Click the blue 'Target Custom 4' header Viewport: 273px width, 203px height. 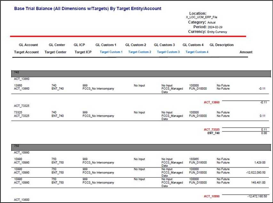(197, 52)
